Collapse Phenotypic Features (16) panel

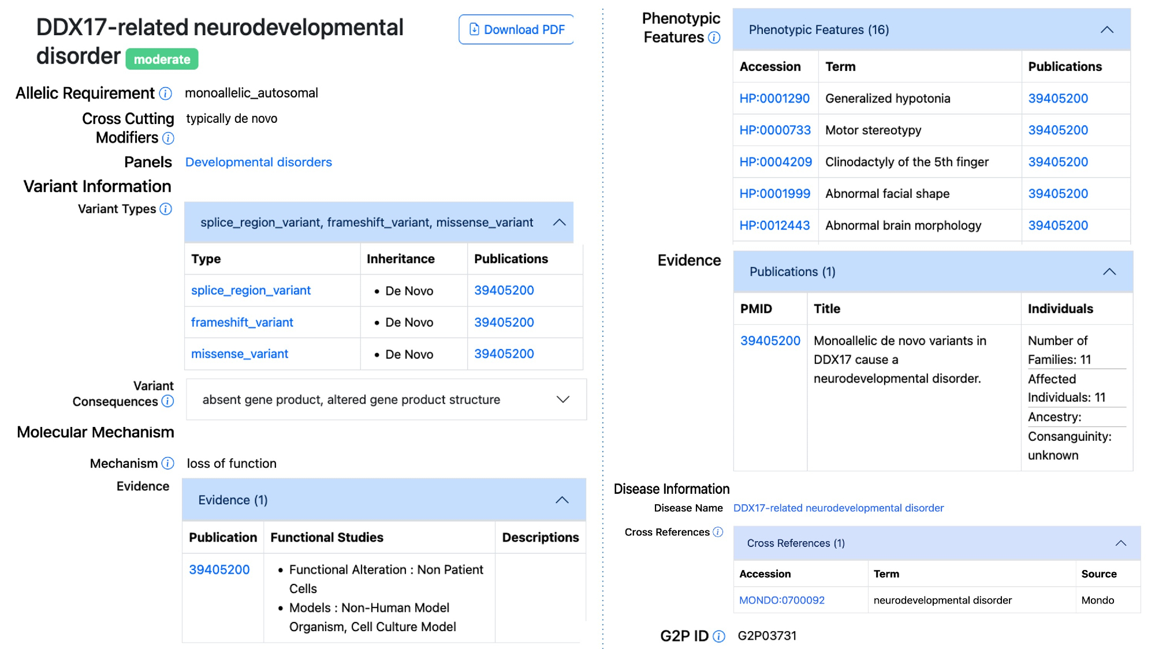point(1106,30)
